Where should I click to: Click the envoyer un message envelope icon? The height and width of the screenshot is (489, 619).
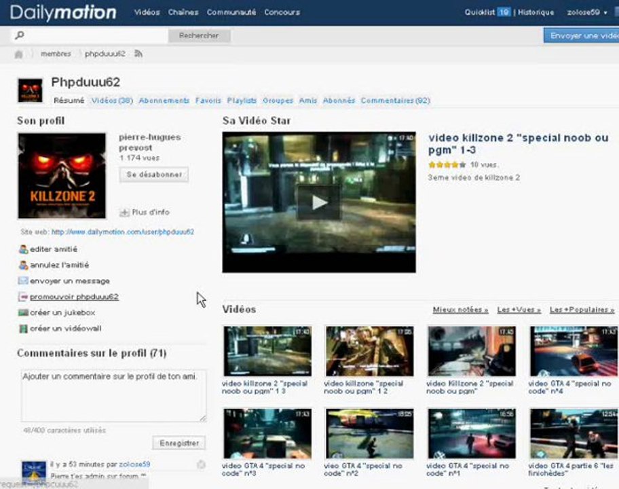(x=23, y=281)
